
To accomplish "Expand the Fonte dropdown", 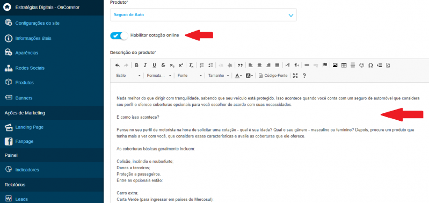I will (x=190, y=76).
